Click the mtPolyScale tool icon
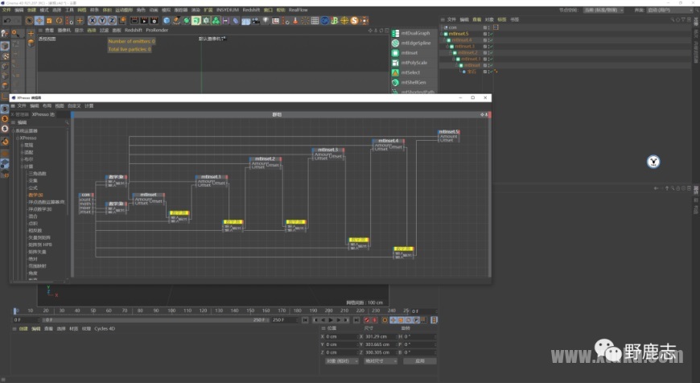 coord(396,63)
